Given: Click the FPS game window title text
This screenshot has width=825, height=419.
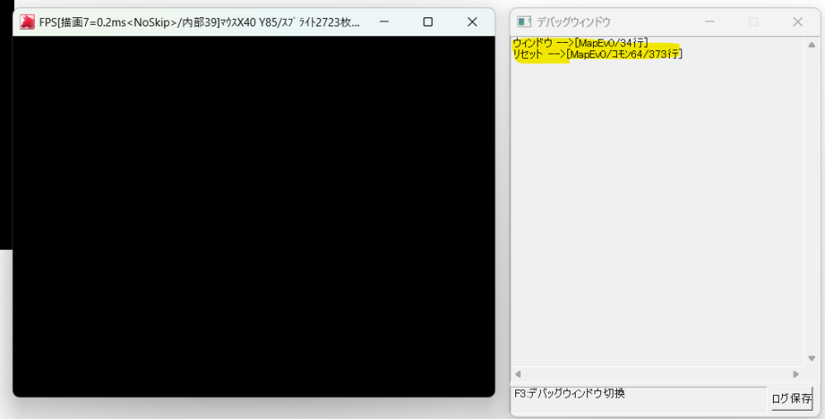Looking at the screenshot, I should (199, 22).
